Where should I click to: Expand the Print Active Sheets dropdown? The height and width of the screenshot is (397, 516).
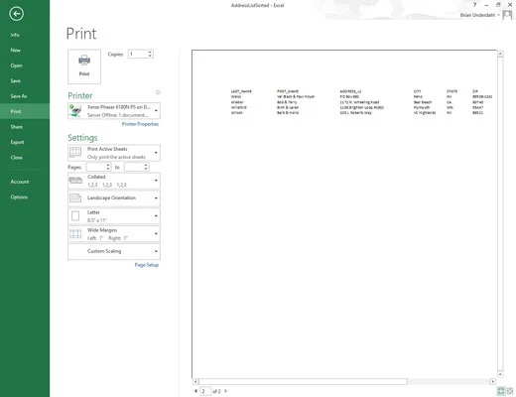[114, 153]
